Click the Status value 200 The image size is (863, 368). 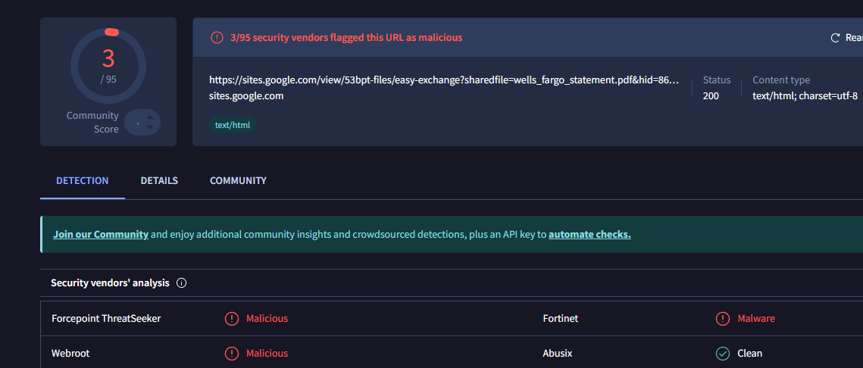(711, 95)
